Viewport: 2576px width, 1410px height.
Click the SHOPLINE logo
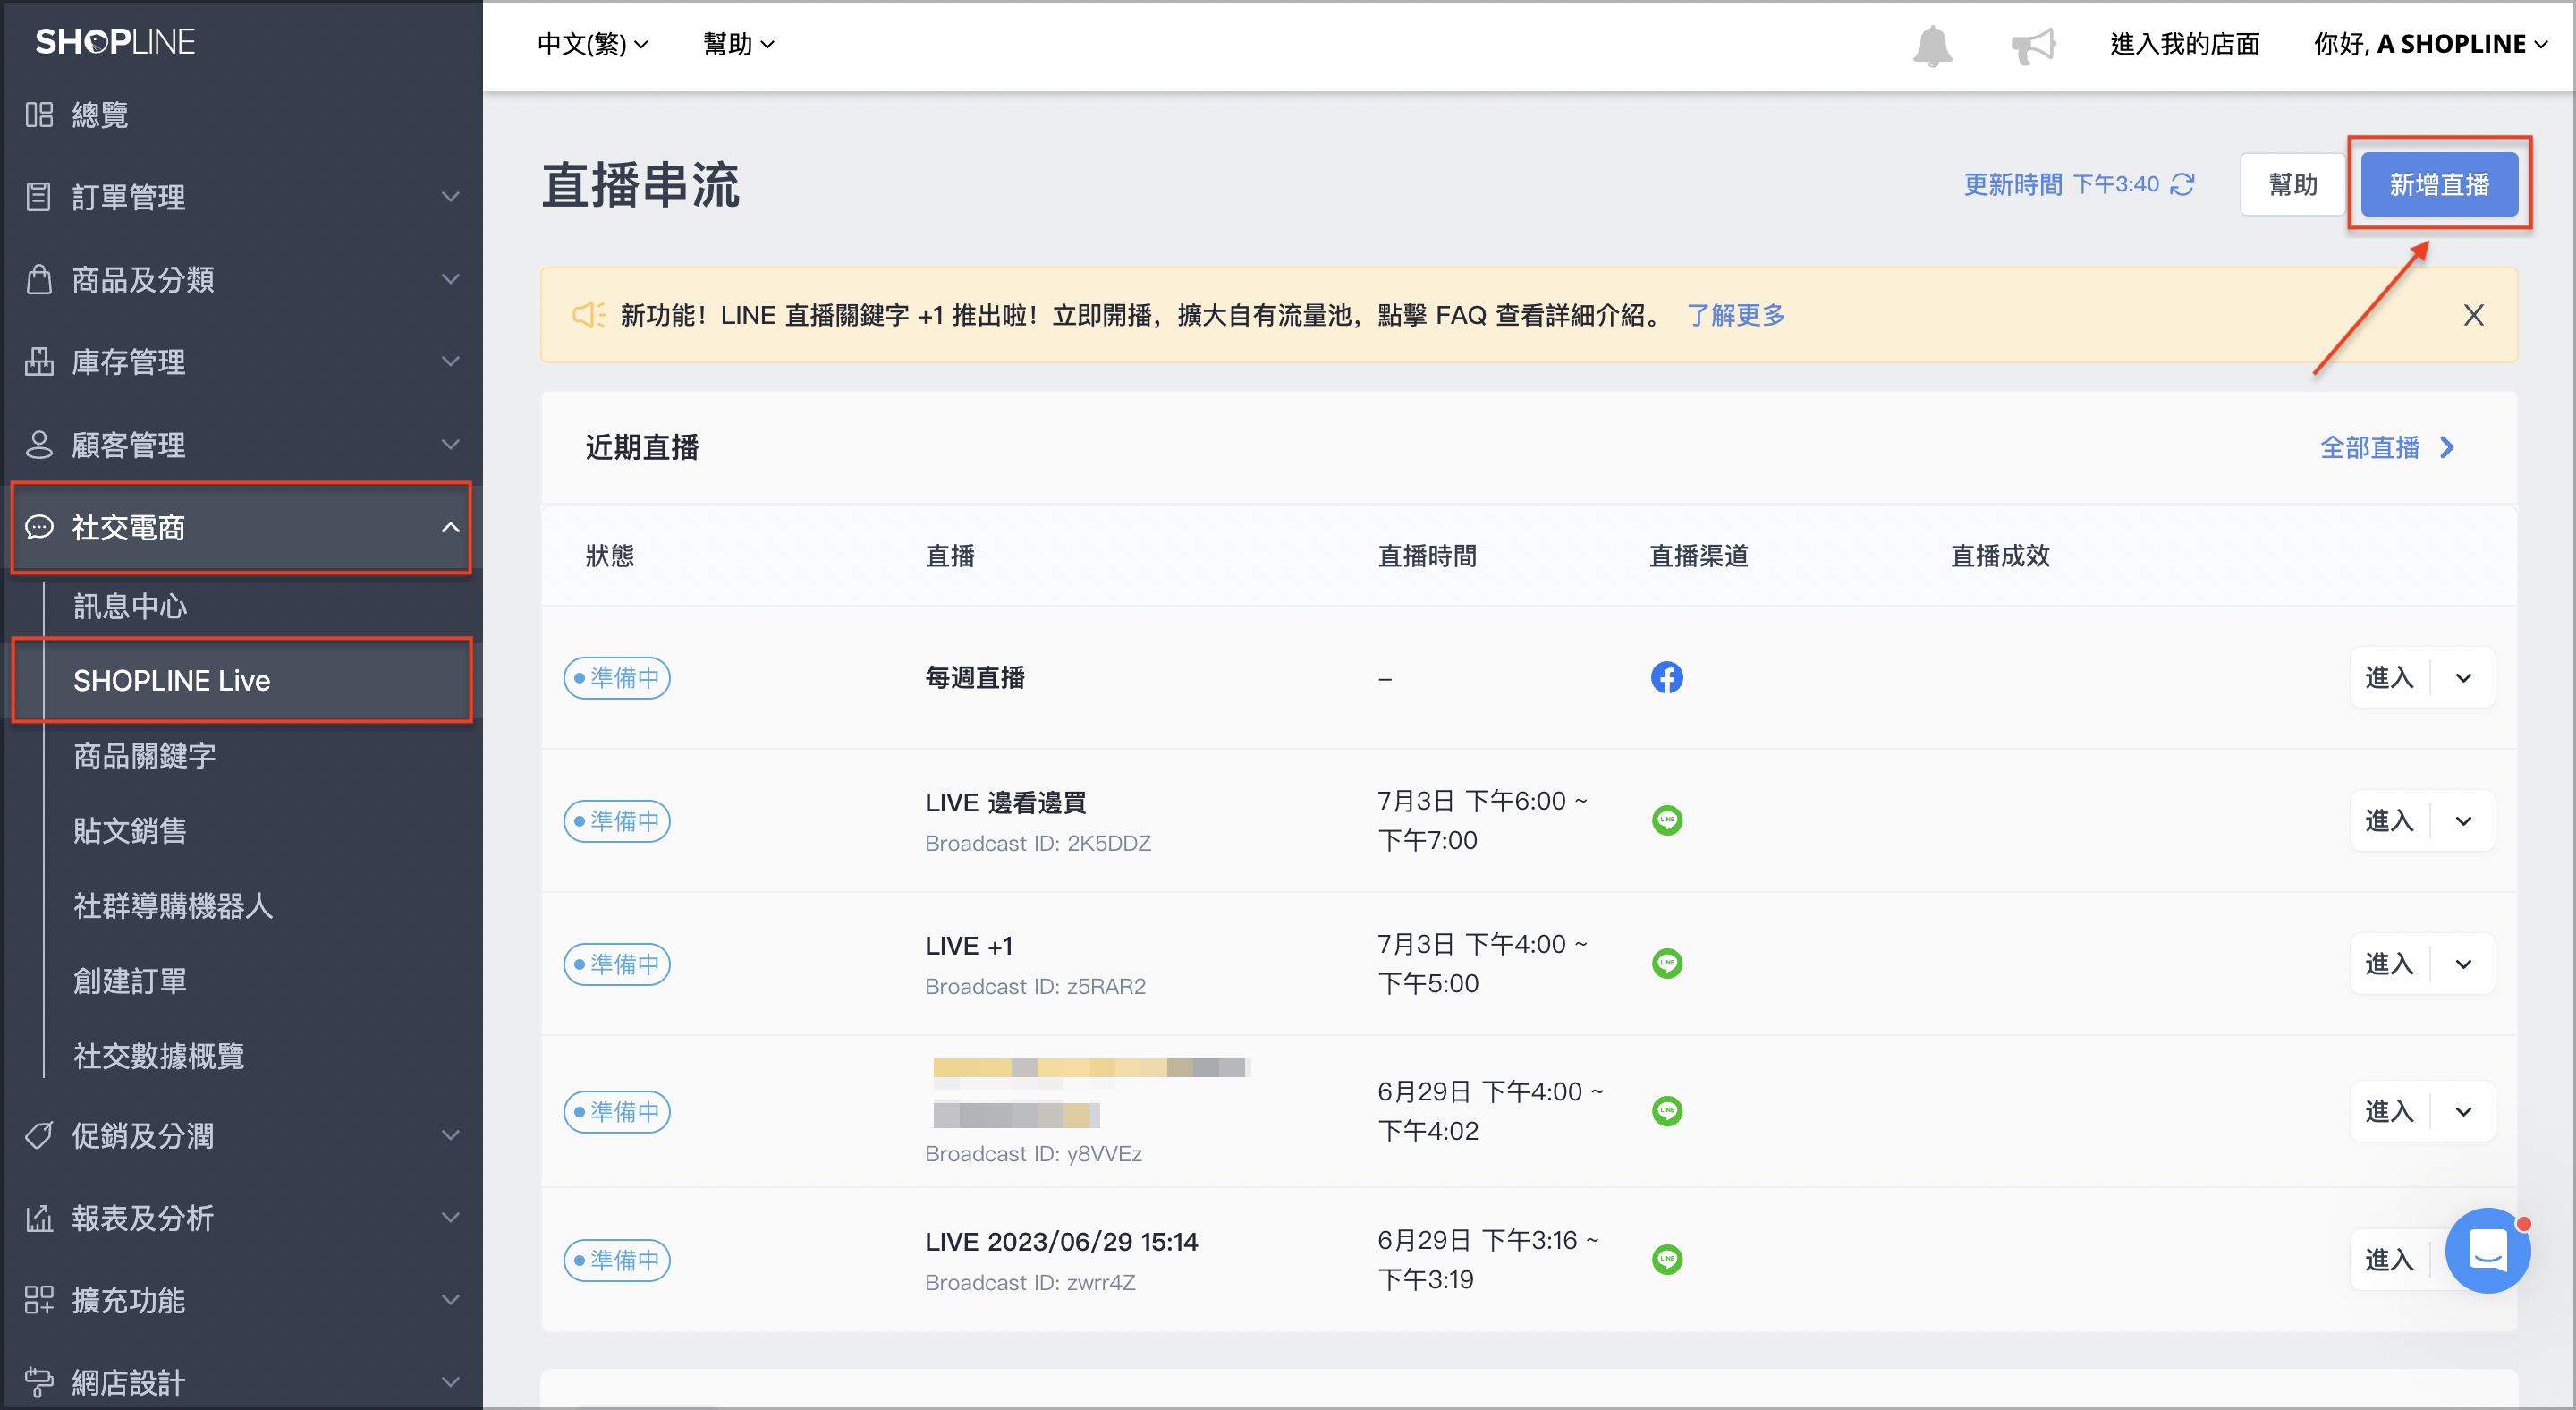tap(115, 42)
